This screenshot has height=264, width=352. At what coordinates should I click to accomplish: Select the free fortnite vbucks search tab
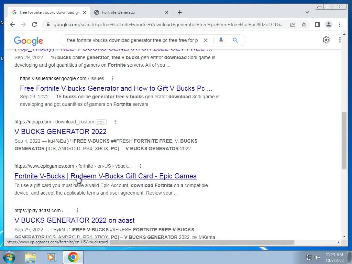coord(49,12)
